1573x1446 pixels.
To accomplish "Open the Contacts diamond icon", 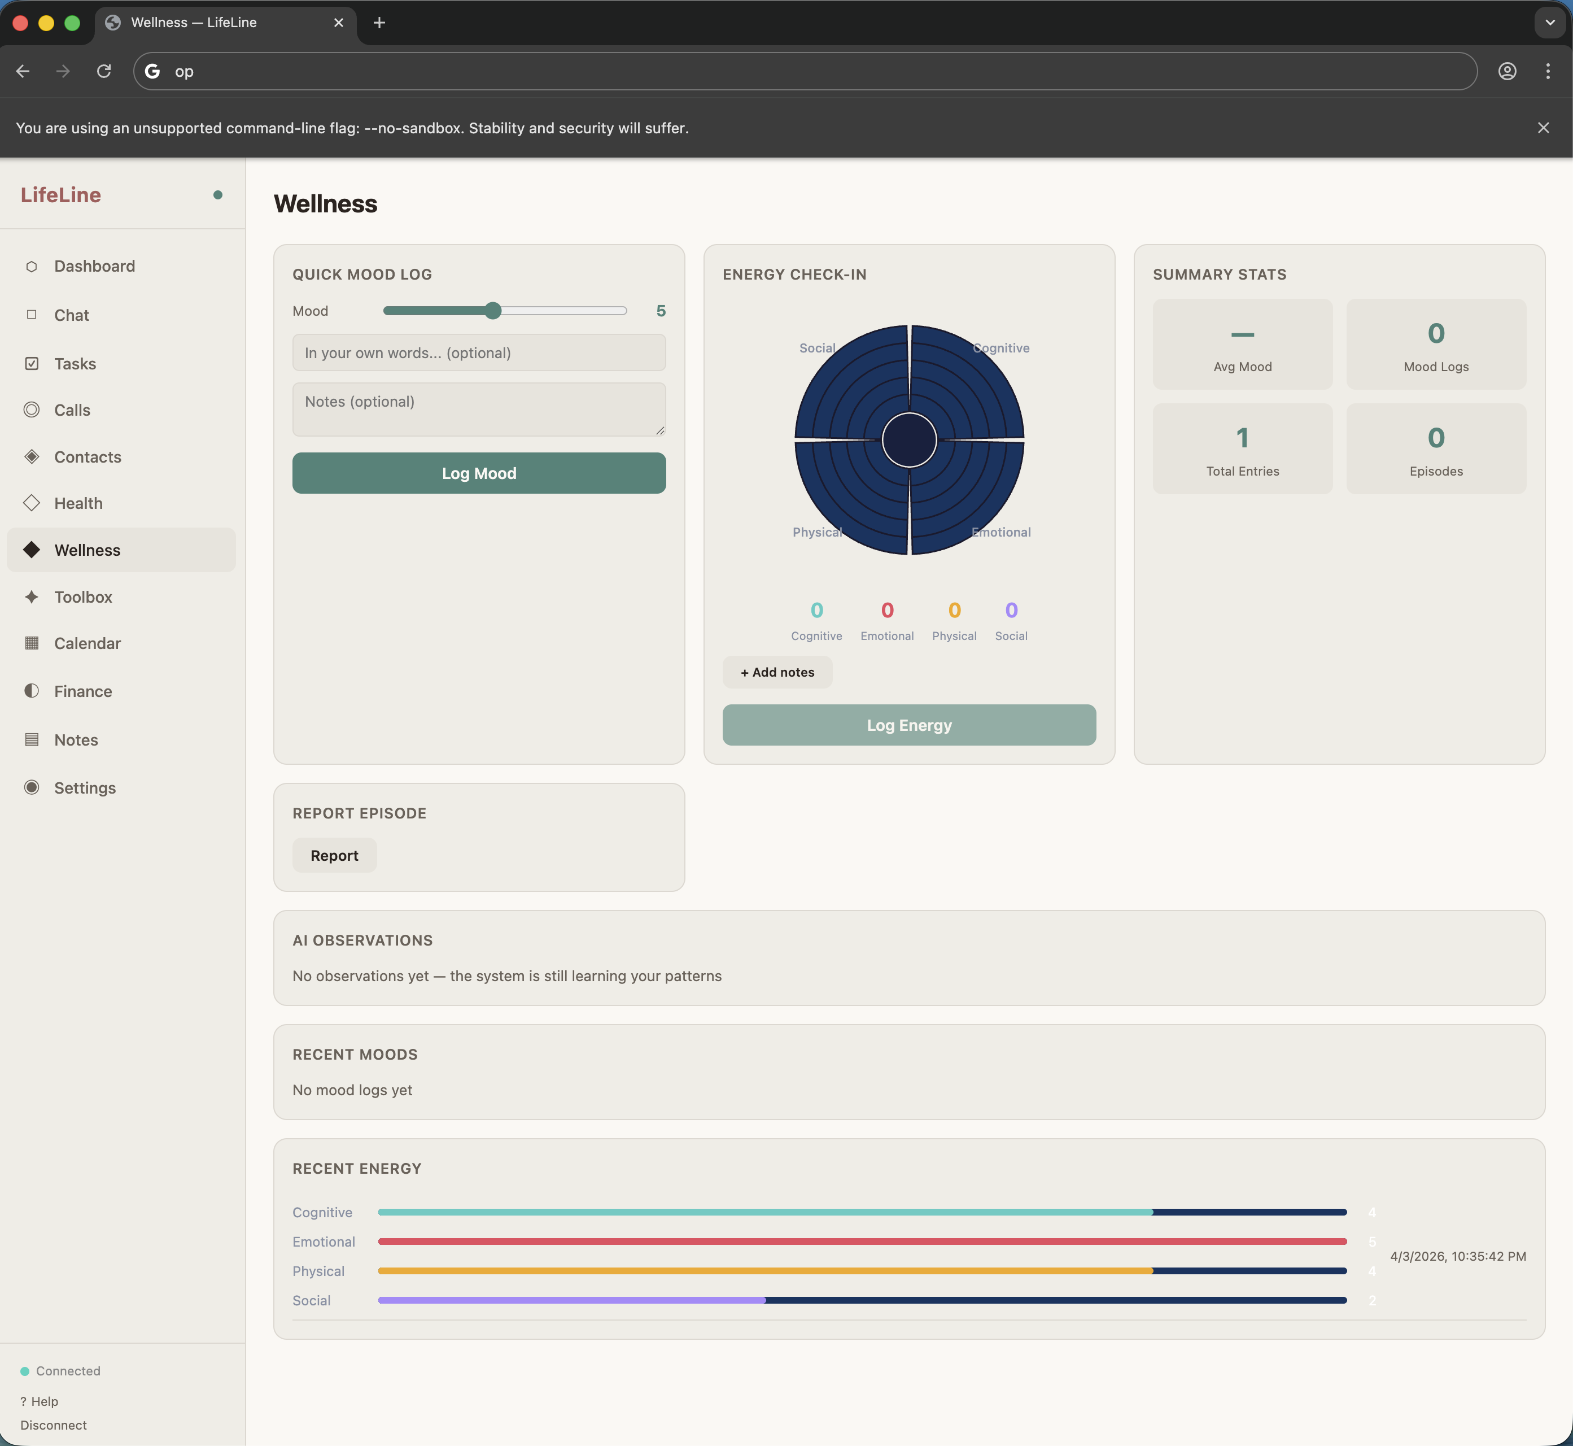I will point(32,456).
